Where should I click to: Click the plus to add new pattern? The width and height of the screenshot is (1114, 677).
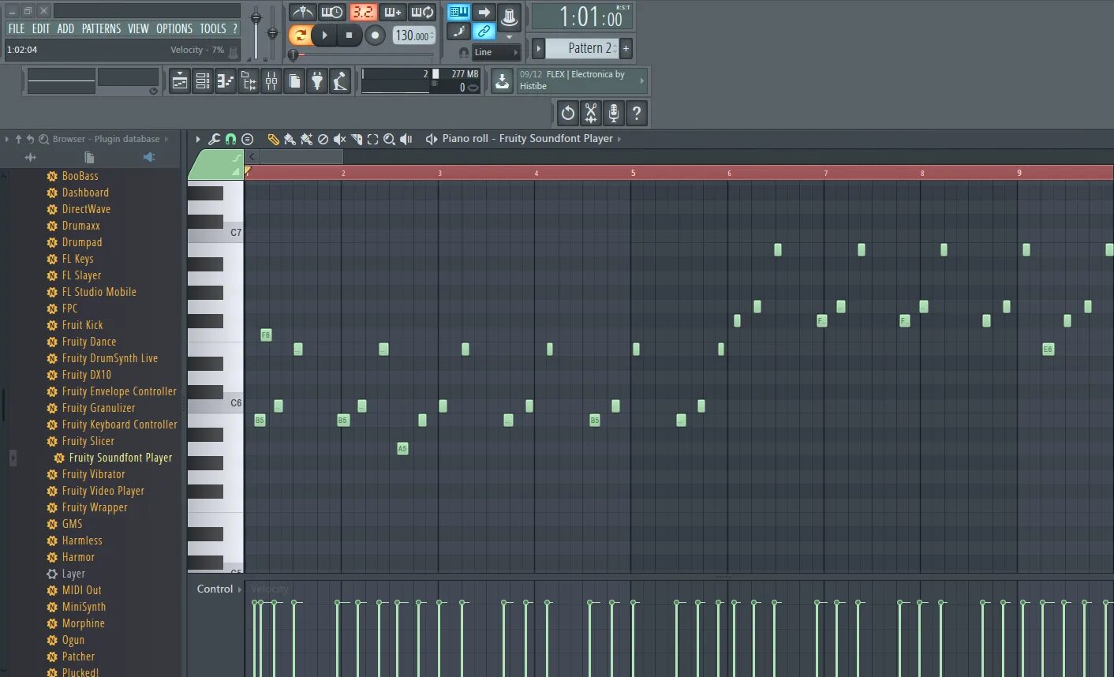pos(626,48)
